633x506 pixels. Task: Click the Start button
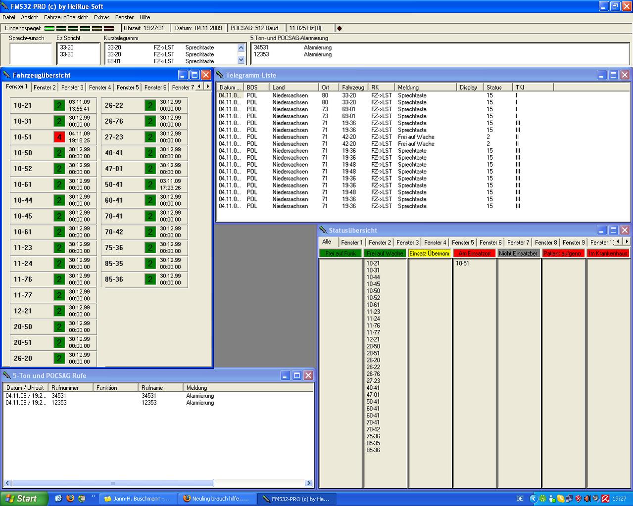pyautogui.click(x=23, y=499)
